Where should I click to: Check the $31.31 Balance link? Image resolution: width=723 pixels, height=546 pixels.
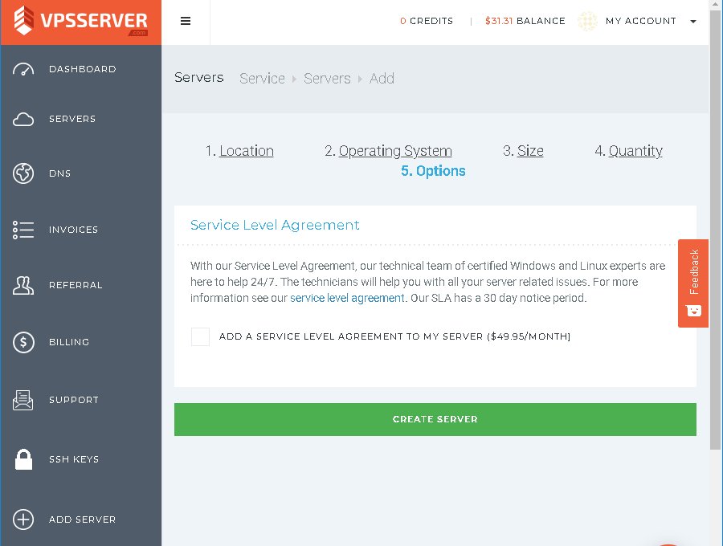(x=525, y=21)
